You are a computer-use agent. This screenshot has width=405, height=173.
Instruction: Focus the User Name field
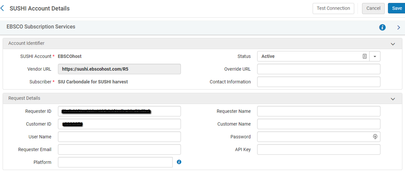coord(119,137)
